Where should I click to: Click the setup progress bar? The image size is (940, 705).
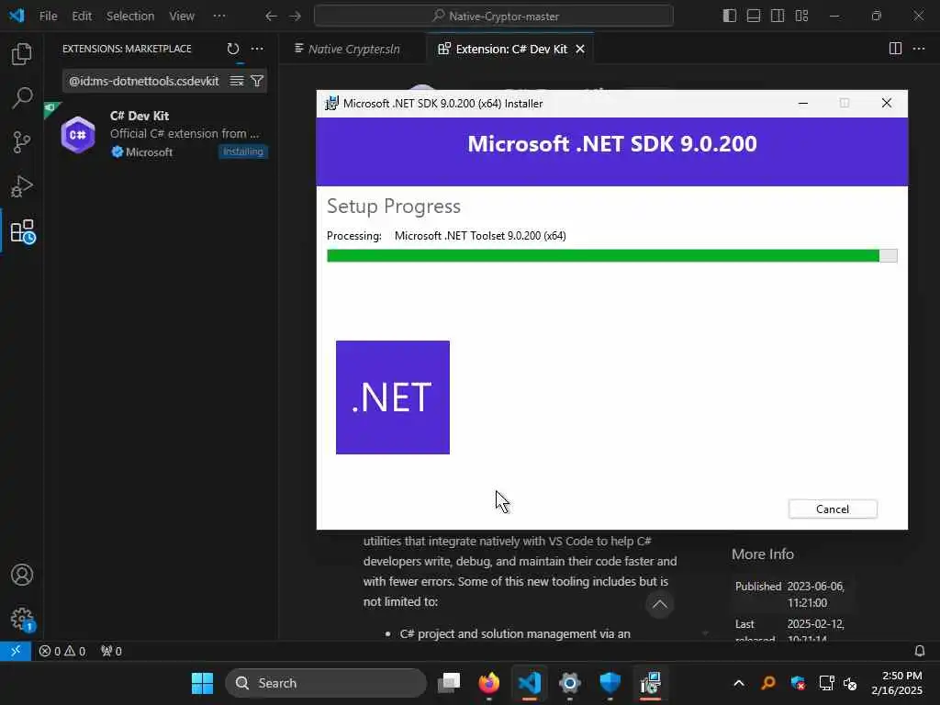pyautogui.click(x=611, y=256)
